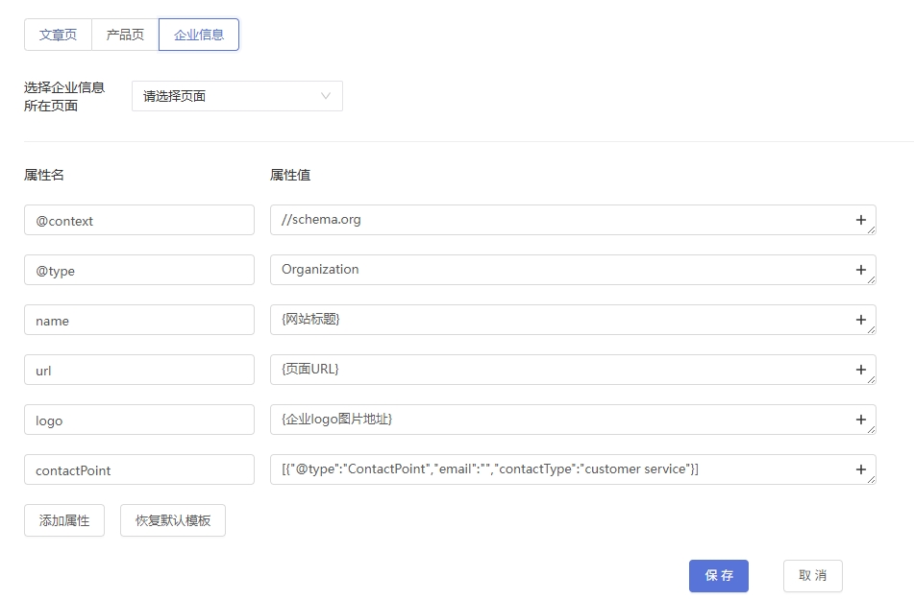
Task: Open the 请选择页面 dropdown
Action: [236, 96]
